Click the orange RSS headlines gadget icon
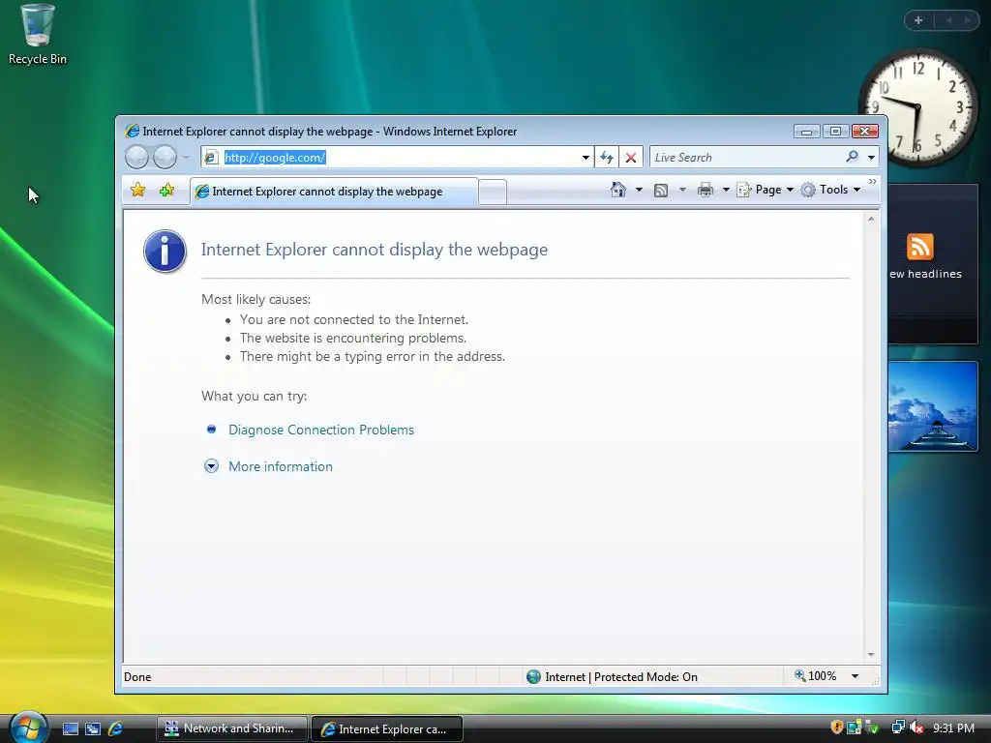 [x=919, y=247]
